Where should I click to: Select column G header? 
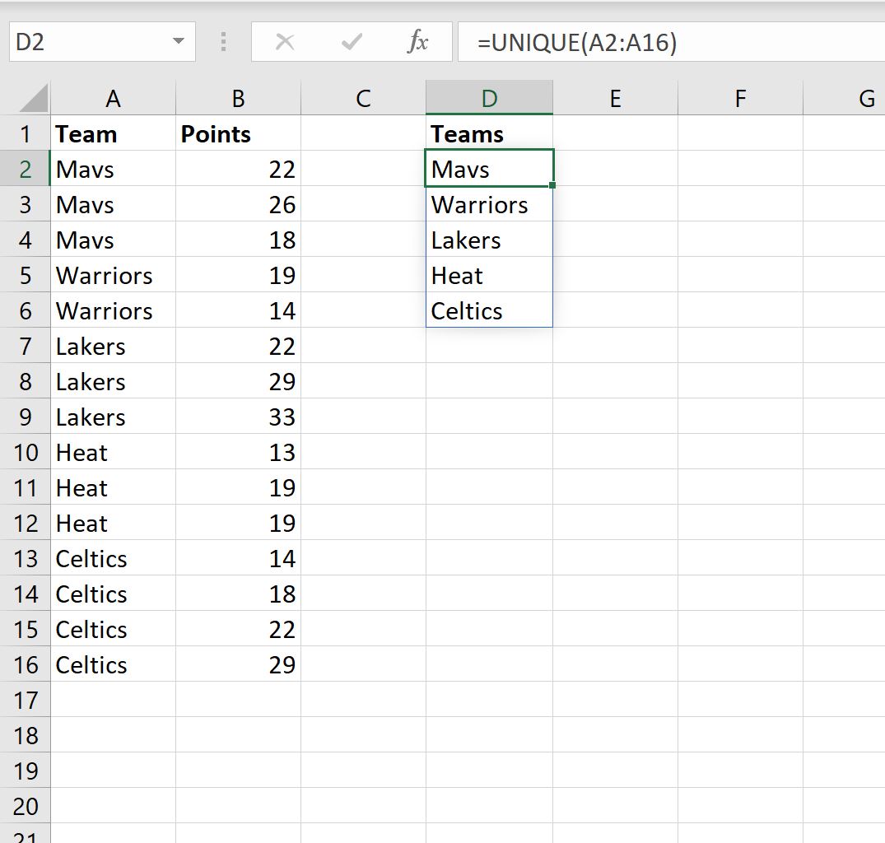(x=845, y=98)
